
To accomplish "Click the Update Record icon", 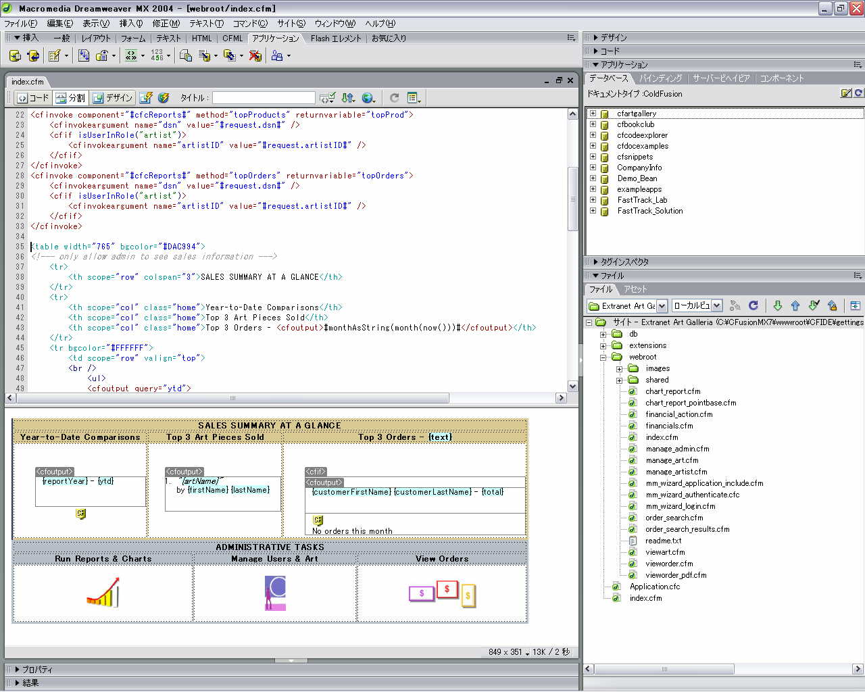I will (x=230, y=55).
